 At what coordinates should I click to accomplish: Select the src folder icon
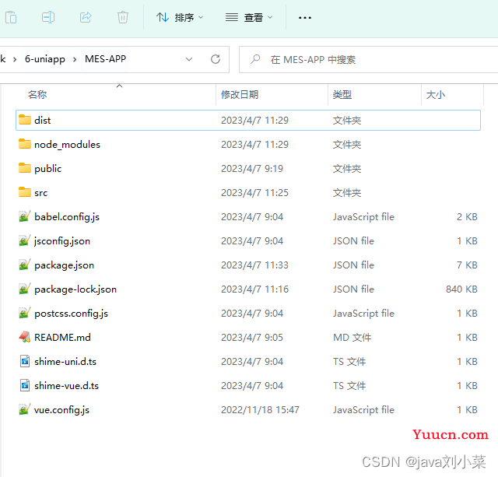point(25,192)
